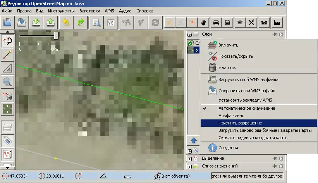Open the Инструменты menu
Image resolution: width=318 pixels, height=183 pixels.
(61, 11)
